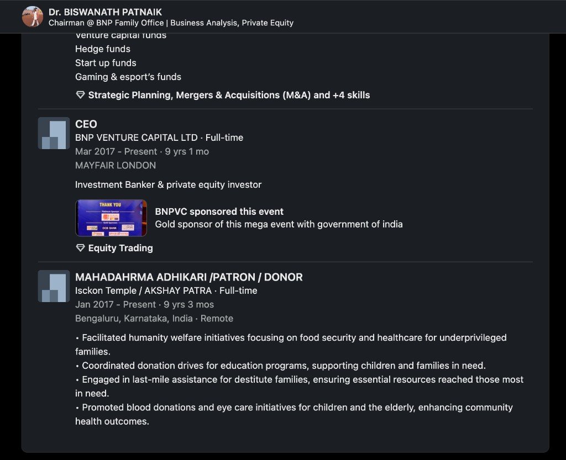The image size is (566, 460).
Task: Open the Thank You sponsor event thumbnail
Action: coord(111,218)
